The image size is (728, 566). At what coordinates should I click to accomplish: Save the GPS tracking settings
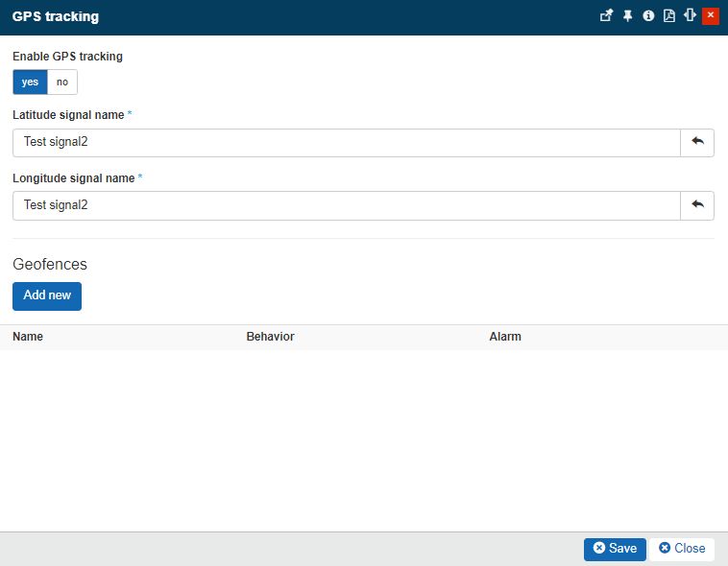point(615,549)
